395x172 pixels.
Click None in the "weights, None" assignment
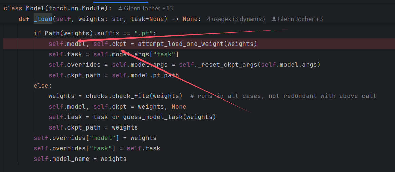179,107
